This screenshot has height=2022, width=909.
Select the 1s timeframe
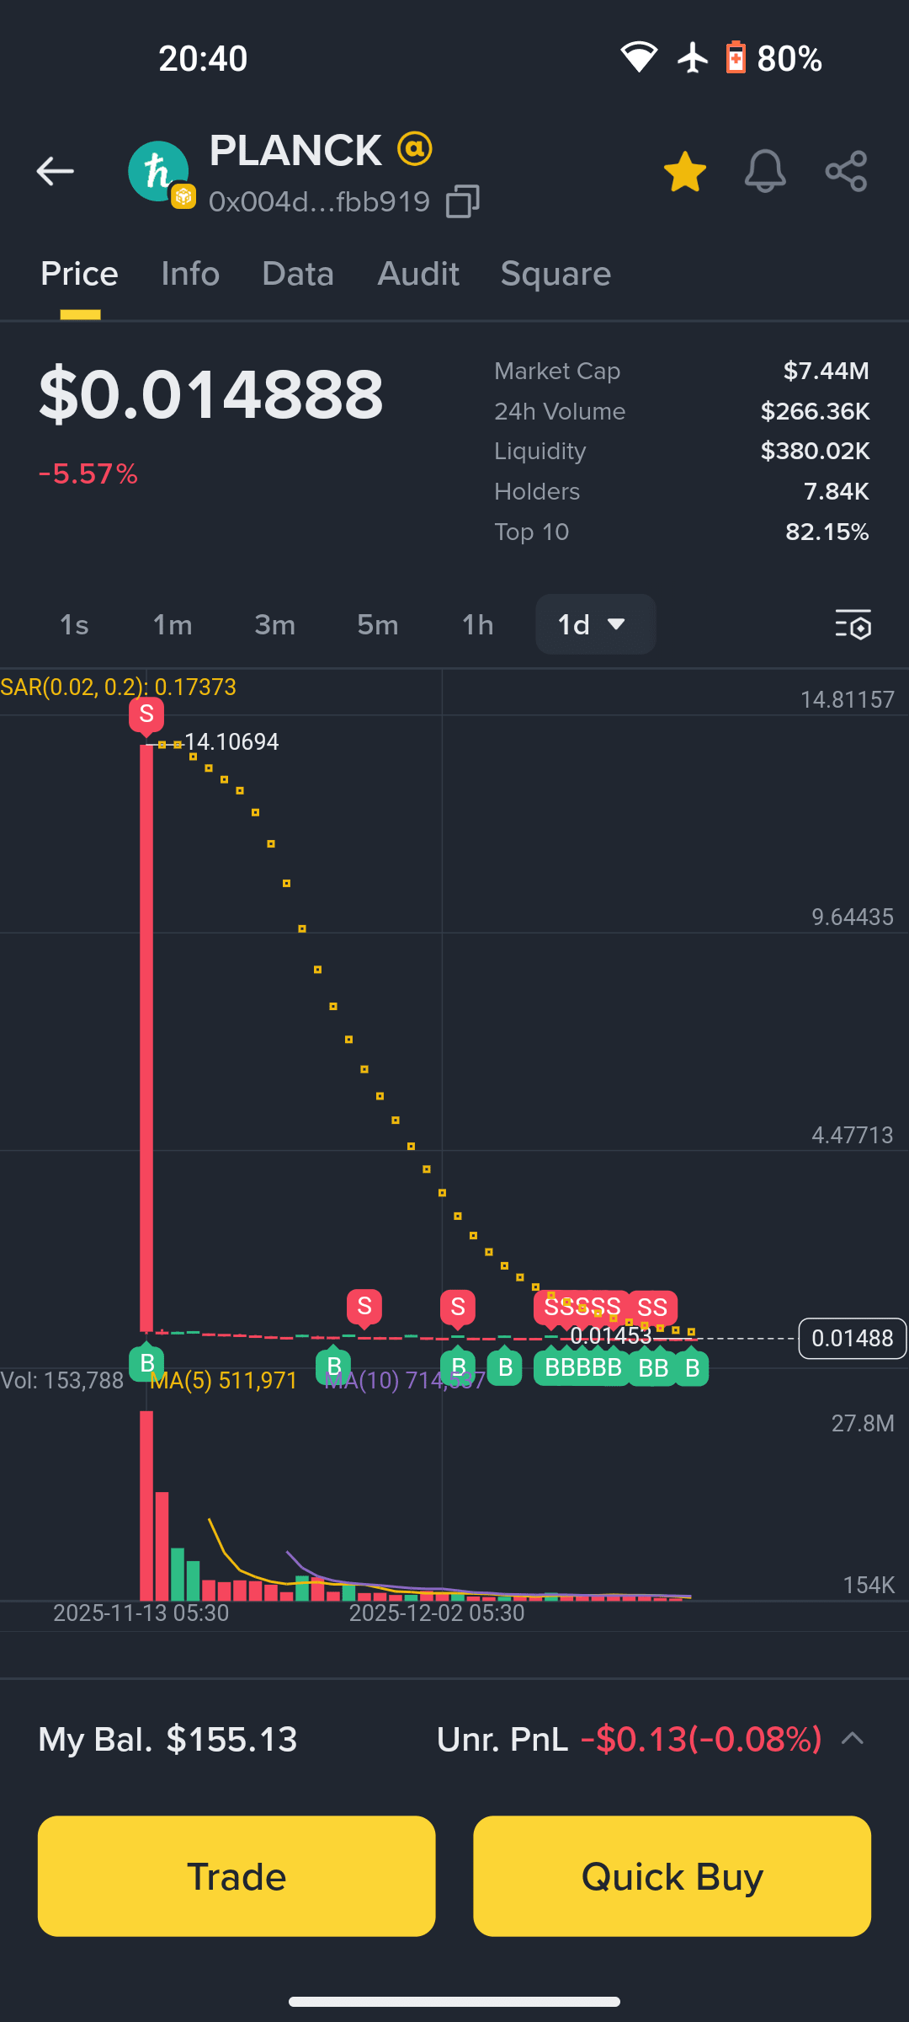(74, 625)
